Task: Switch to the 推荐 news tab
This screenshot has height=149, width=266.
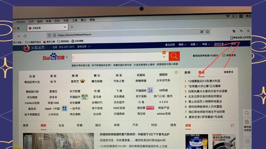Action: (25, 126)
